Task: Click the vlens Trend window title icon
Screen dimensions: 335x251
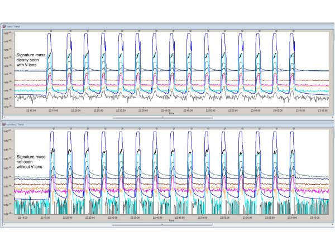Action: pyautogui.click(x=3, y=26)
